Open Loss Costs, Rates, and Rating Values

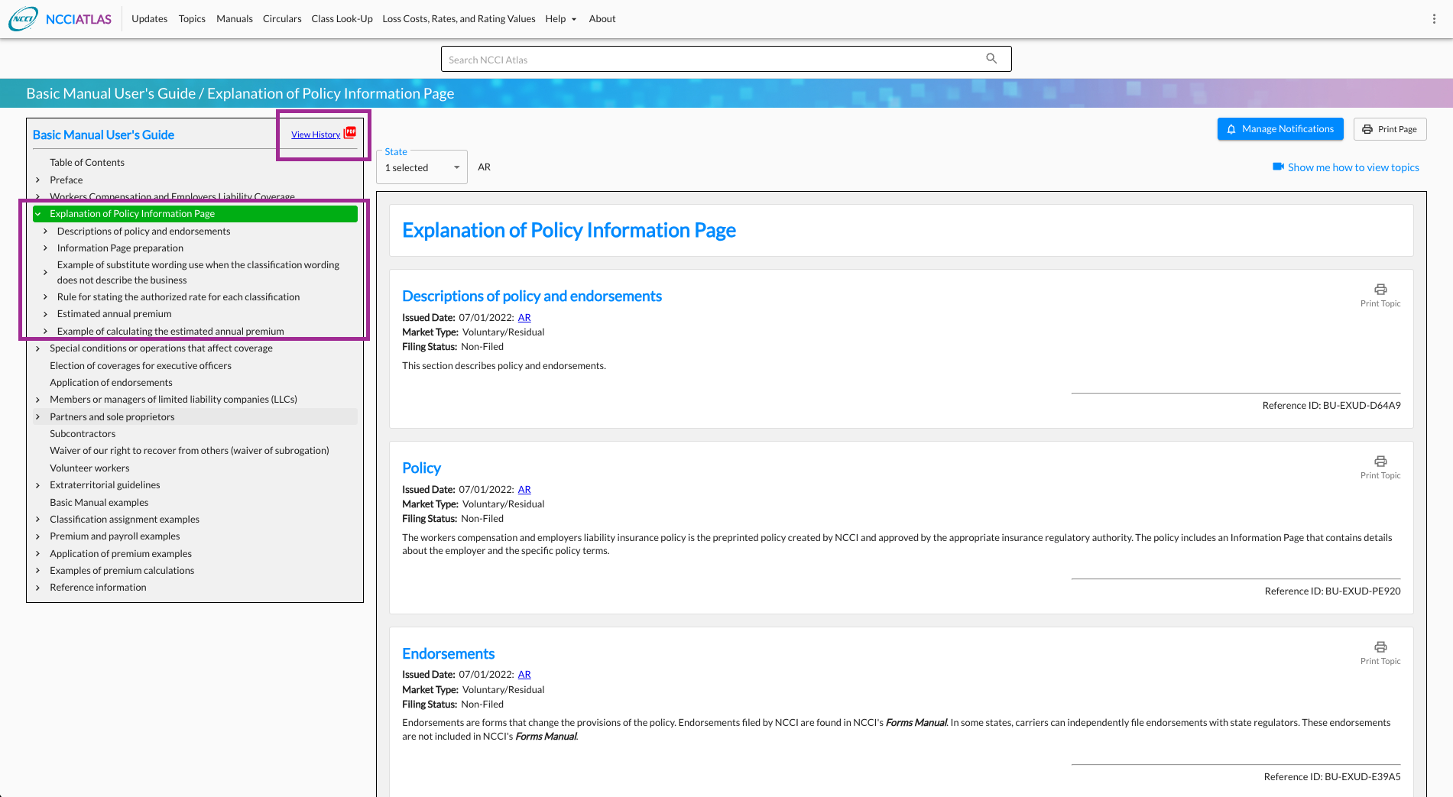pos(459,18)
